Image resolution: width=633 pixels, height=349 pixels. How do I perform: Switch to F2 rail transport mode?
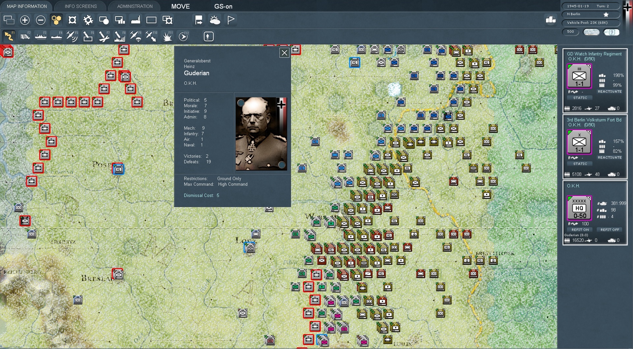pyautogui.click(x=25, y=36)
